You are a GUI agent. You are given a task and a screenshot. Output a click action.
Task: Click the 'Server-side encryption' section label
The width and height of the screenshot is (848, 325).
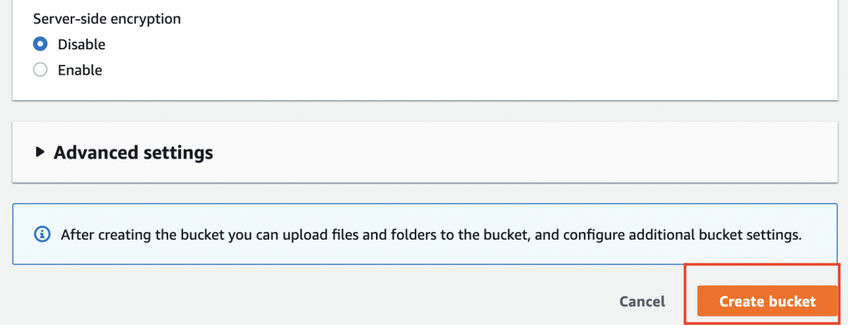[x=107, y=19]
